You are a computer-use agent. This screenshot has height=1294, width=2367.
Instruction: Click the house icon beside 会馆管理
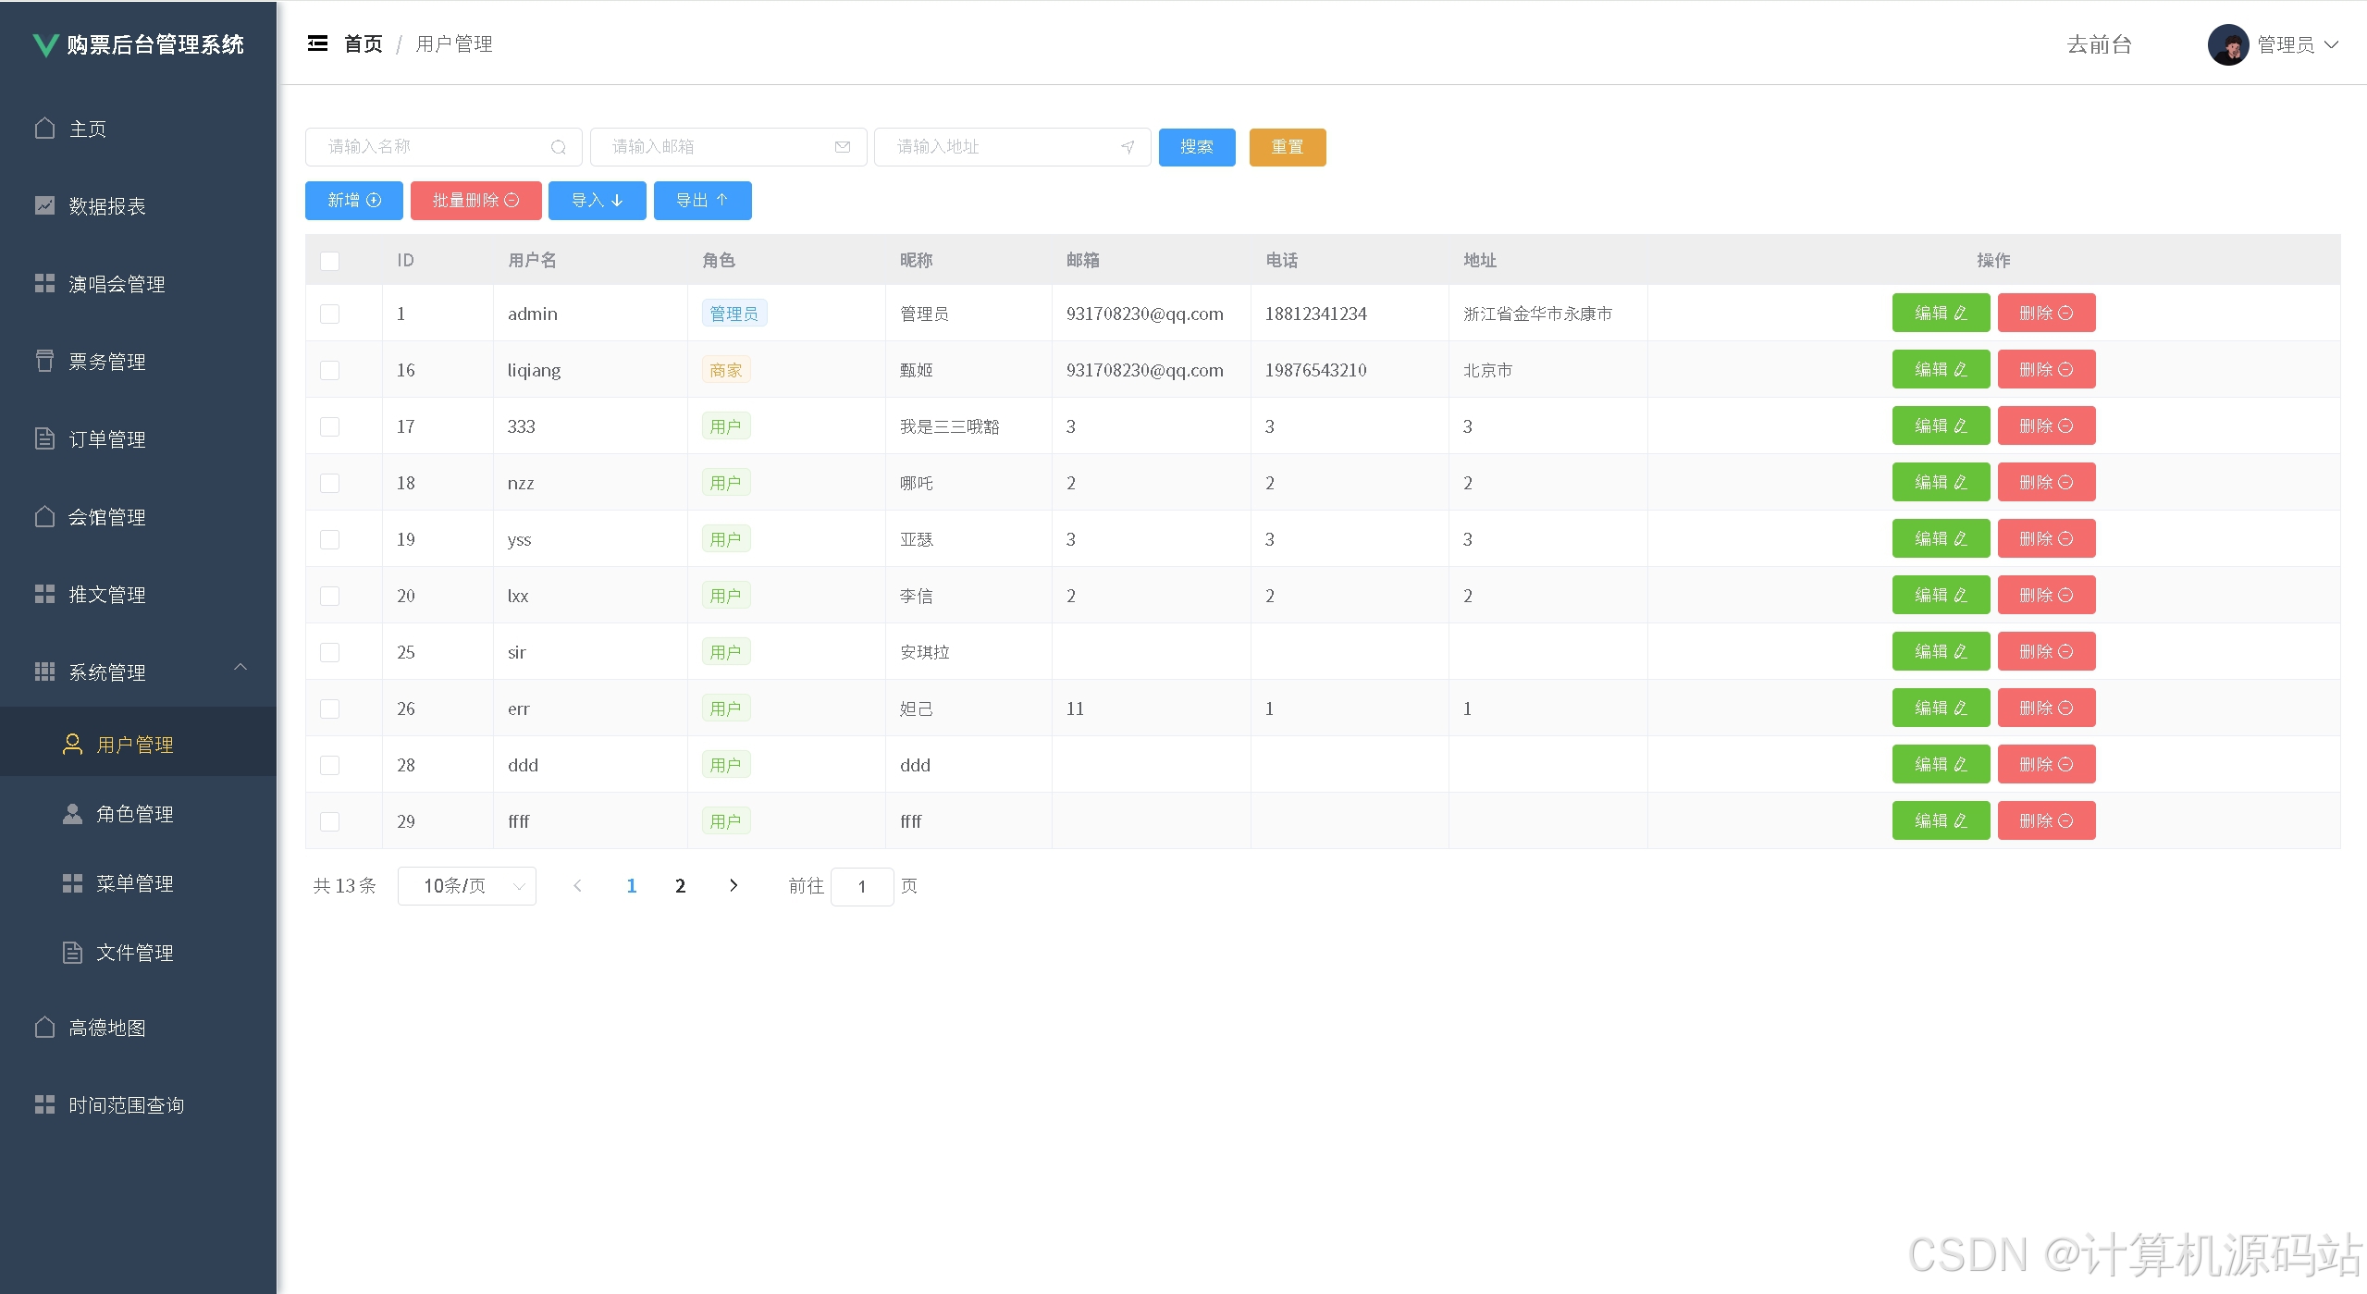click(x=44, y=516)
